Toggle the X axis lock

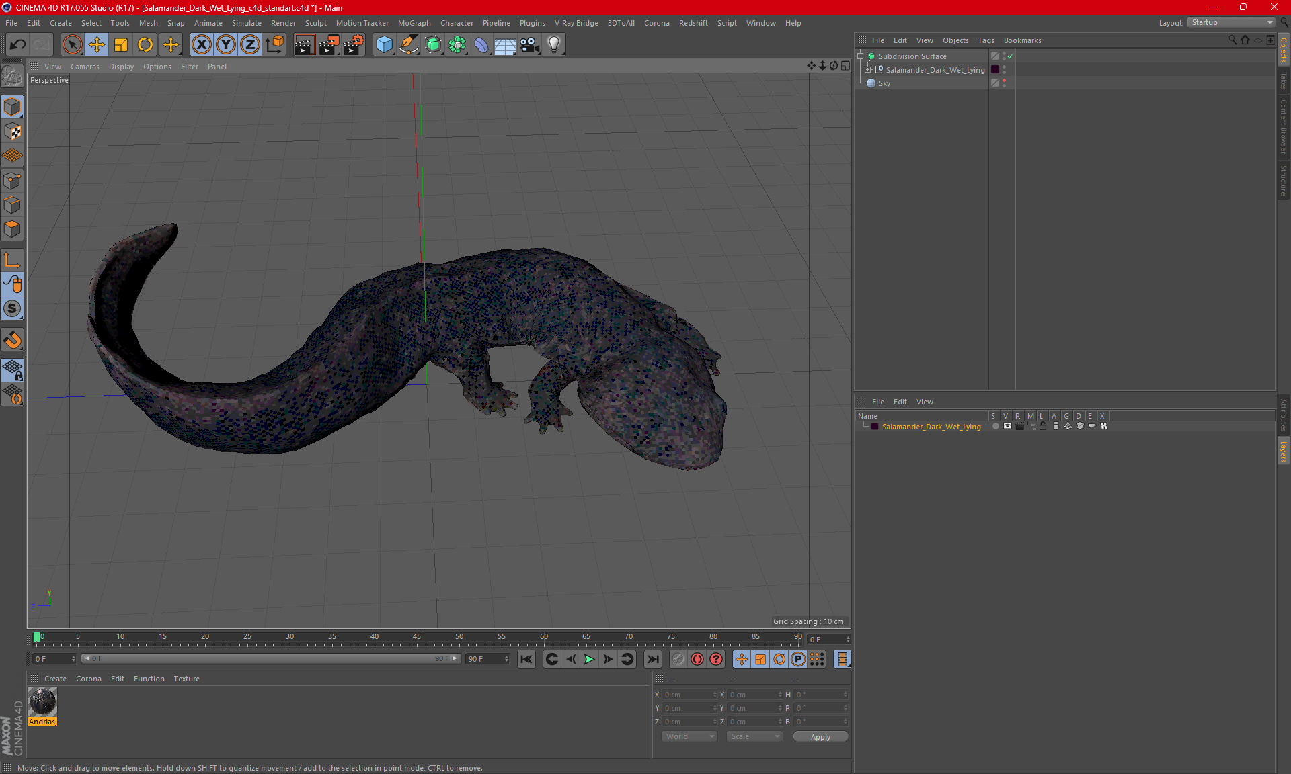(x=201, y=45)
